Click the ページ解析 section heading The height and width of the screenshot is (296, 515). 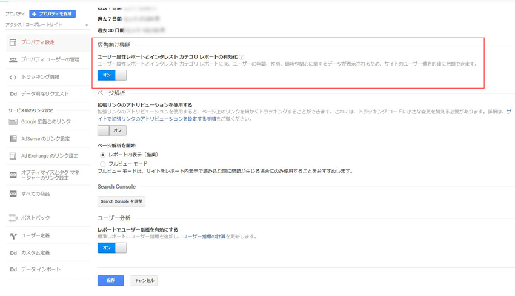tap(111, 93)
